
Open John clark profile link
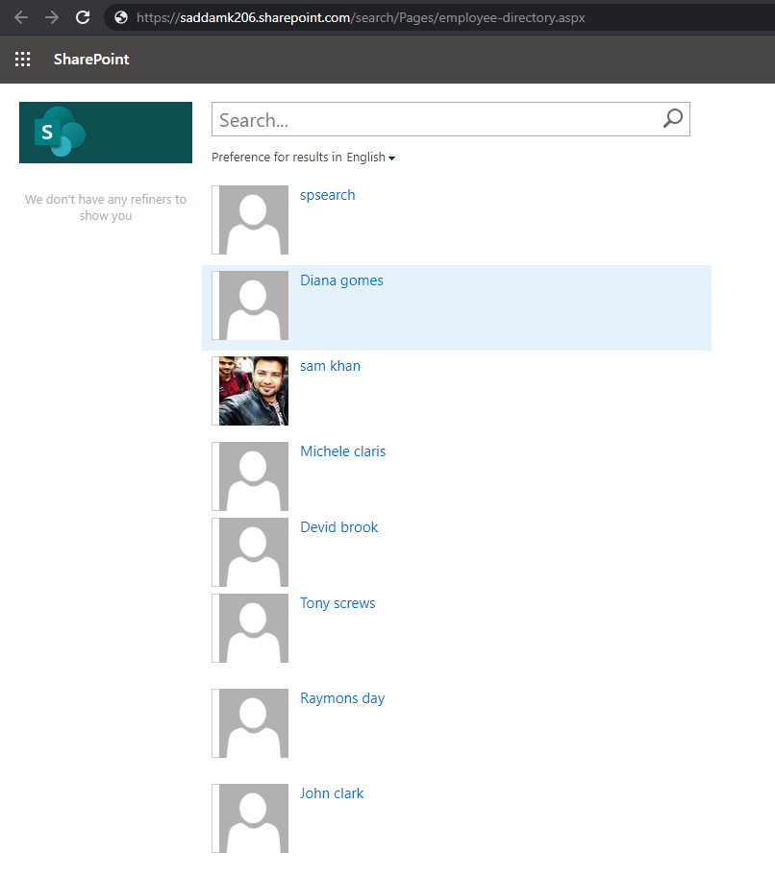pyautogui.click(x=332, y=793)
